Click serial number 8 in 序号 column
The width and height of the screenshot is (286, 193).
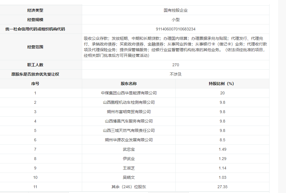click(x=35, y=159)
